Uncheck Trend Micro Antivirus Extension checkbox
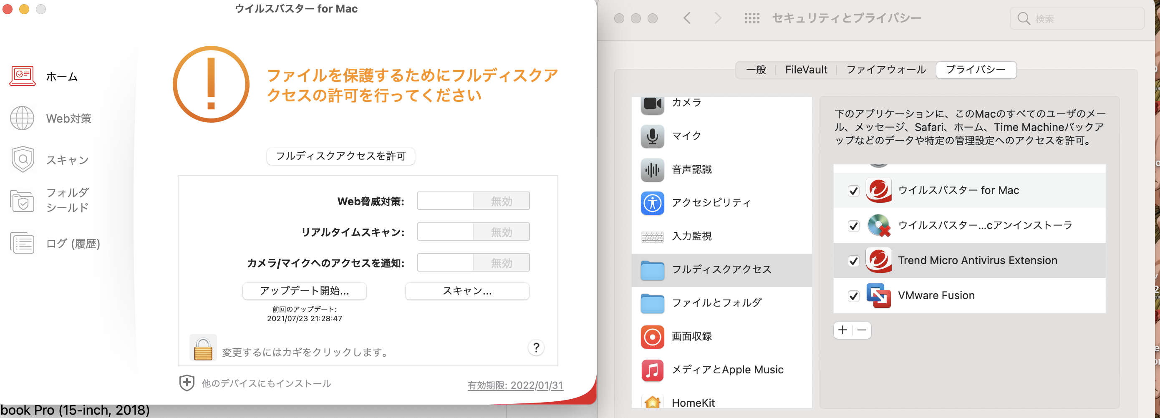This screenshot has width=1160, height=418. click(x=853, y=261)
